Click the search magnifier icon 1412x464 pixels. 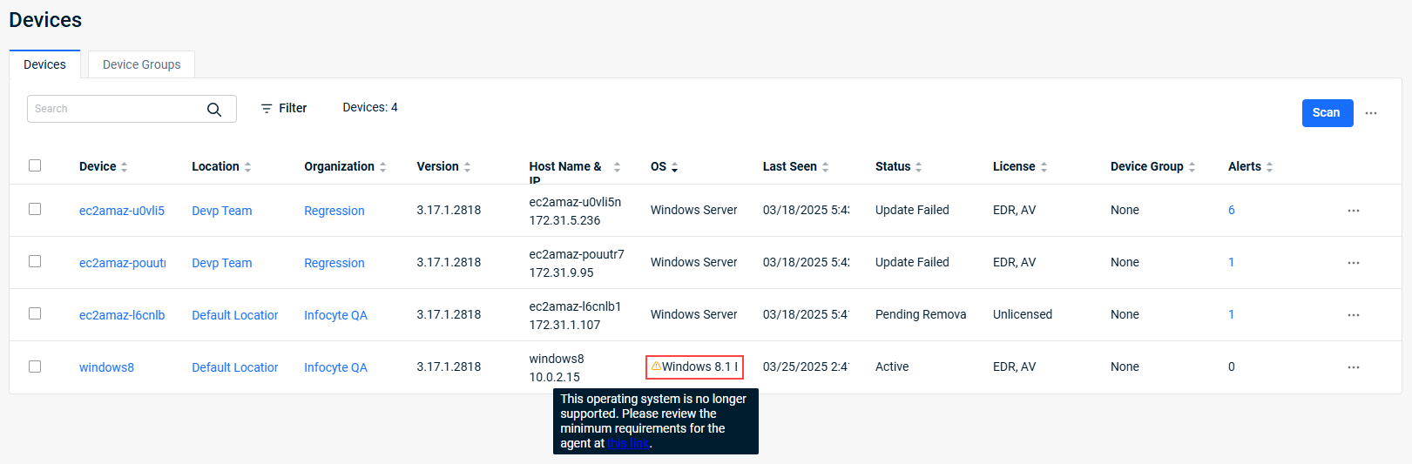213,109
